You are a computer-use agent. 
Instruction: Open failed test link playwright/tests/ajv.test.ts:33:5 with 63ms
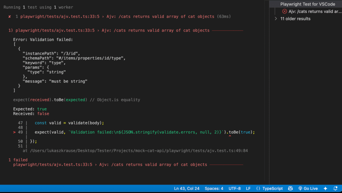(x=126, y=17)
